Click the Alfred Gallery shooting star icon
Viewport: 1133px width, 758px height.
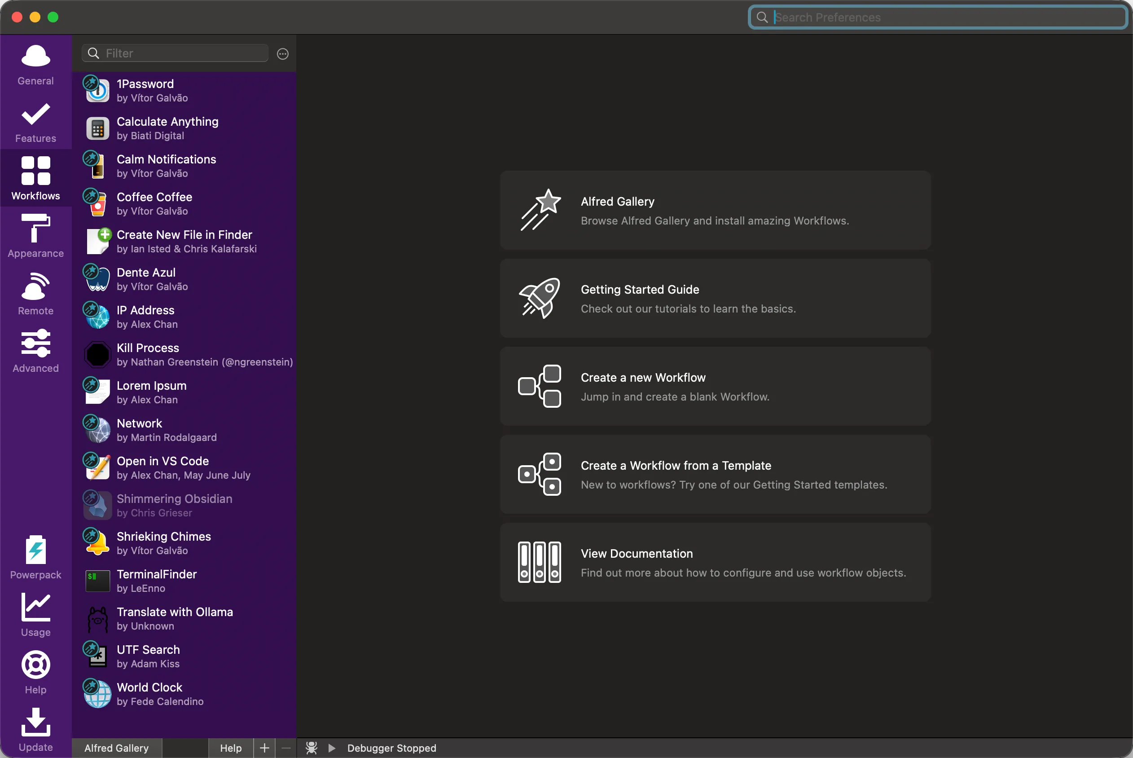(x=540, y=210)
